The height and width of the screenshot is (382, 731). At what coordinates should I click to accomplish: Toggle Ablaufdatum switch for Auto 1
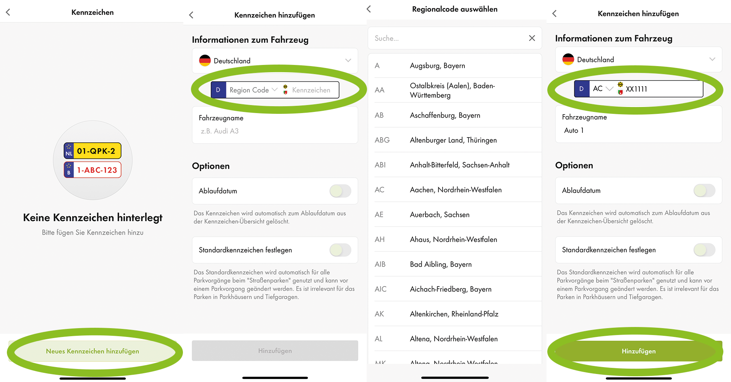[704, 190]
